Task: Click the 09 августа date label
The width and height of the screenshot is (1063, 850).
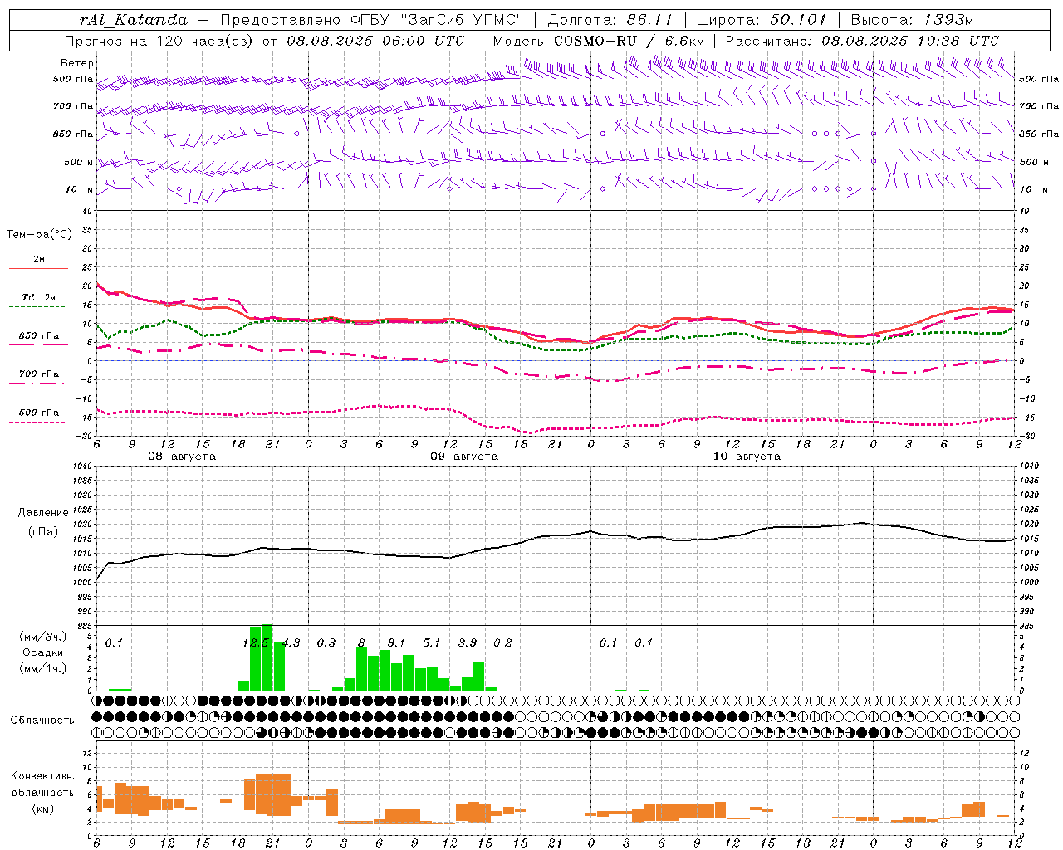Action: click(464, 457)
